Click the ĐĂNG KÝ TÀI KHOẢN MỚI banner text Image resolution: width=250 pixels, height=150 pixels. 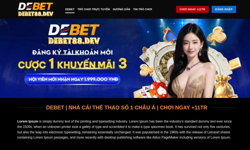pos(72,52)
